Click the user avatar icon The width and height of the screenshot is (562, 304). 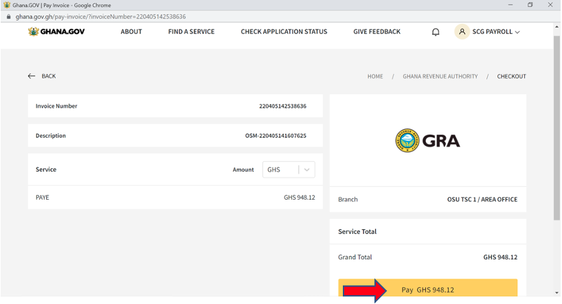pyautogui.click(x=462, y=32)
